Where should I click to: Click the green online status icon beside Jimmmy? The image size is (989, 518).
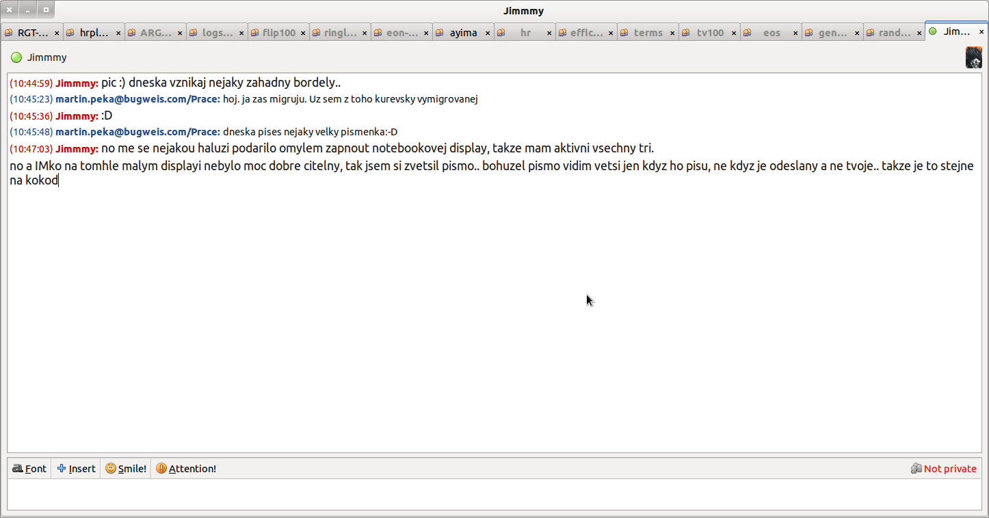pos(16,57)
